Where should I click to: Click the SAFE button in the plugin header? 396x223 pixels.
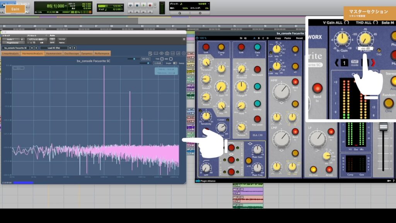point(52,43)
